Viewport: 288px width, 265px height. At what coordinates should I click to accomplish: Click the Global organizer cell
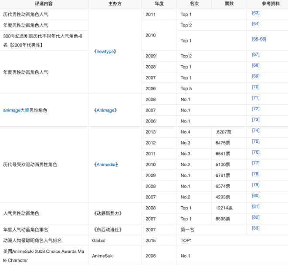click(x=115, y=241)
